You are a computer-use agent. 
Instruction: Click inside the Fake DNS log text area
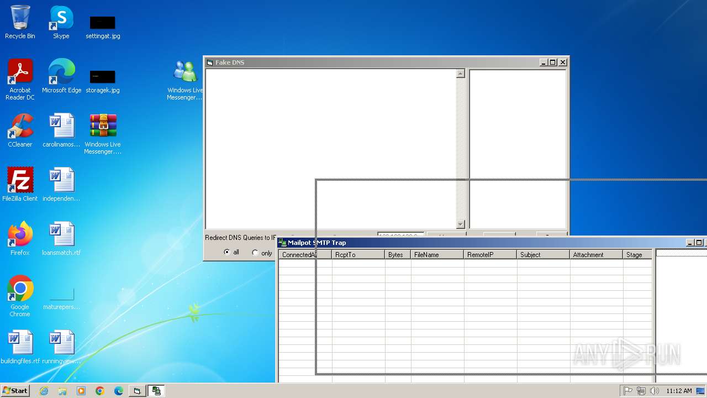(x=331, y=149)
